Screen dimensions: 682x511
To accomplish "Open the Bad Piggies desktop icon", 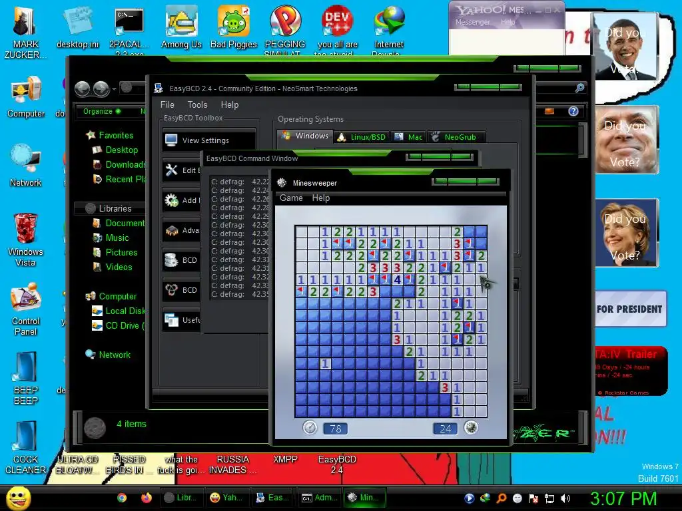I will click(234, 28).
